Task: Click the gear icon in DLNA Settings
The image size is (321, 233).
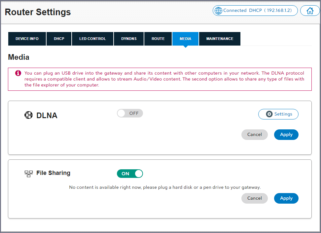Action: coord(269,114)
